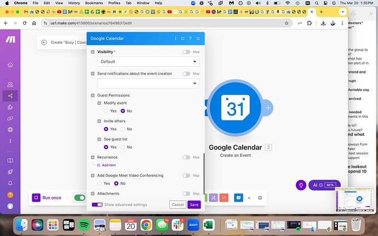This screenshot has height=236, width=378.
Task: Open the Team people sidebar icon
Action: click(10, 85)
